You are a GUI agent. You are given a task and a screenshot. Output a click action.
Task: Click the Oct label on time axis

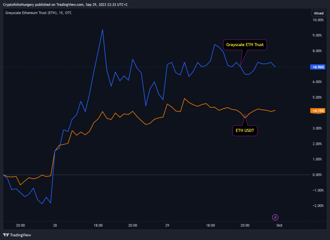coord(279,225)
